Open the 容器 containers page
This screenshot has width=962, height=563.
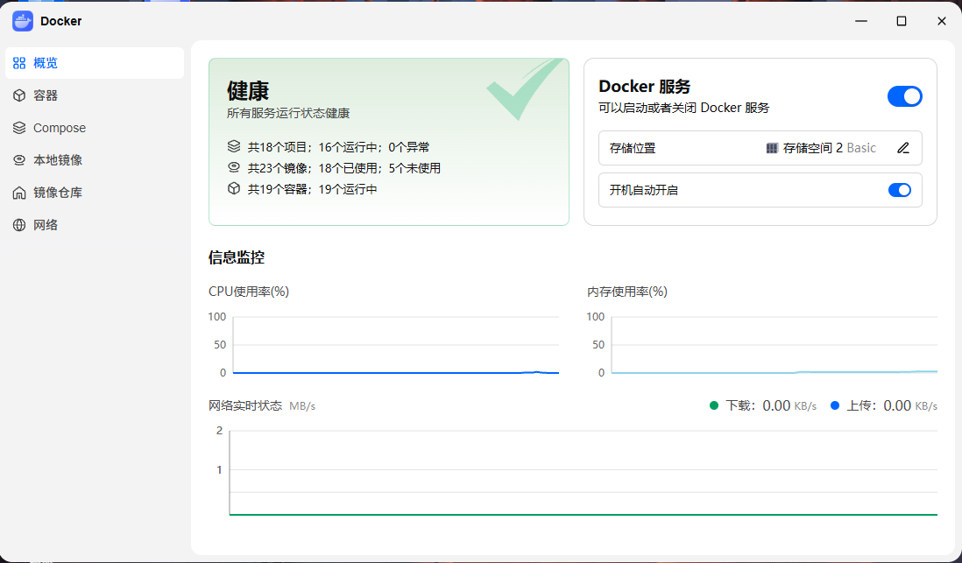click(x=95, y=95)
